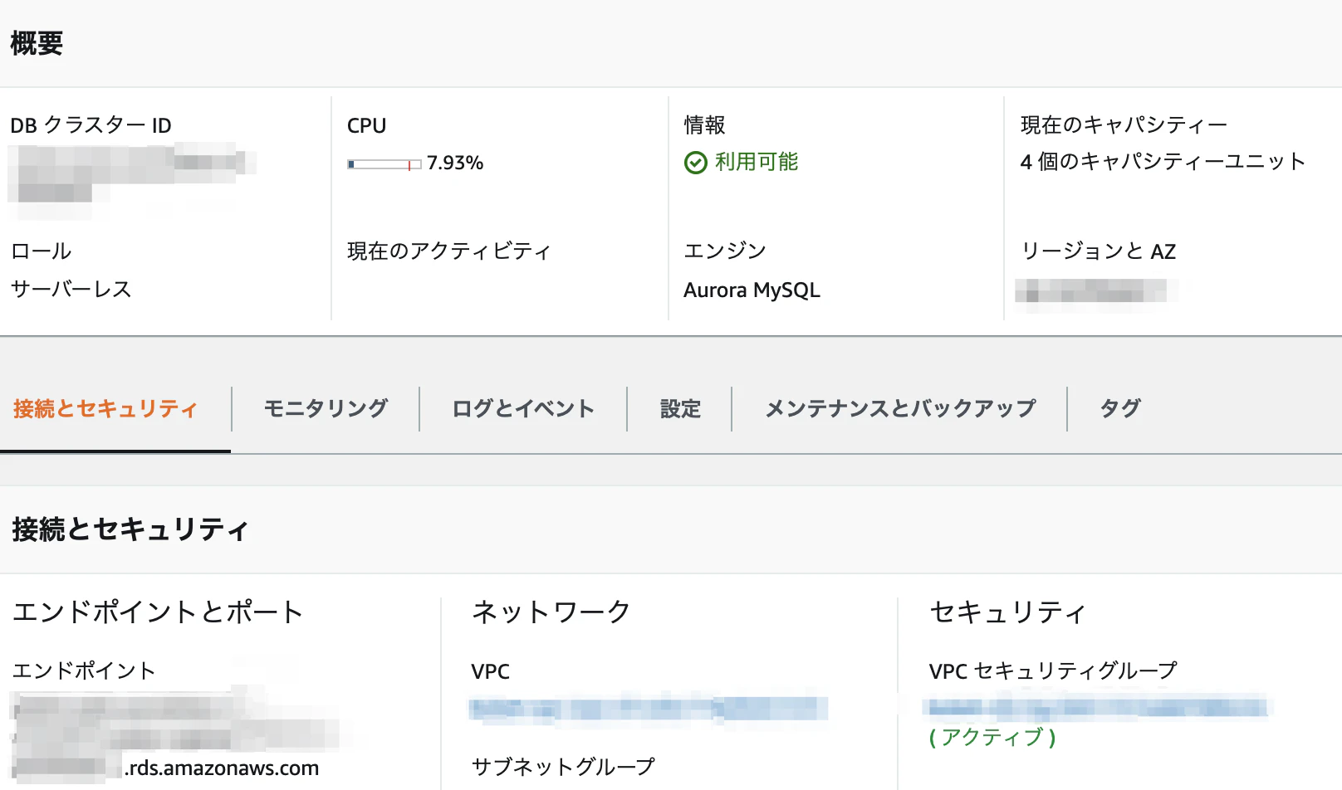Open the ログとイベント tab
1342x790 pixels.
[x=523, y=408]
